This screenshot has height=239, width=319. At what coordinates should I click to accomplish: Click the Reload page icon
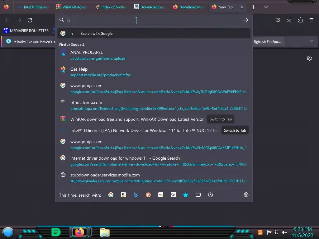(30, 20)
